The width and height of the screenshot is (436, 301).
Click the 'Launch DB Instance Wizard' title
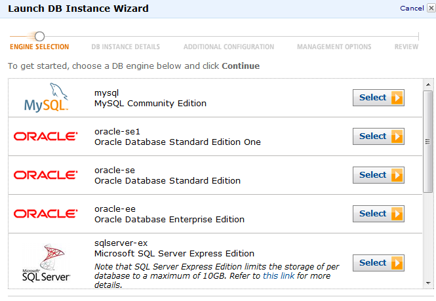coord(78,9)
